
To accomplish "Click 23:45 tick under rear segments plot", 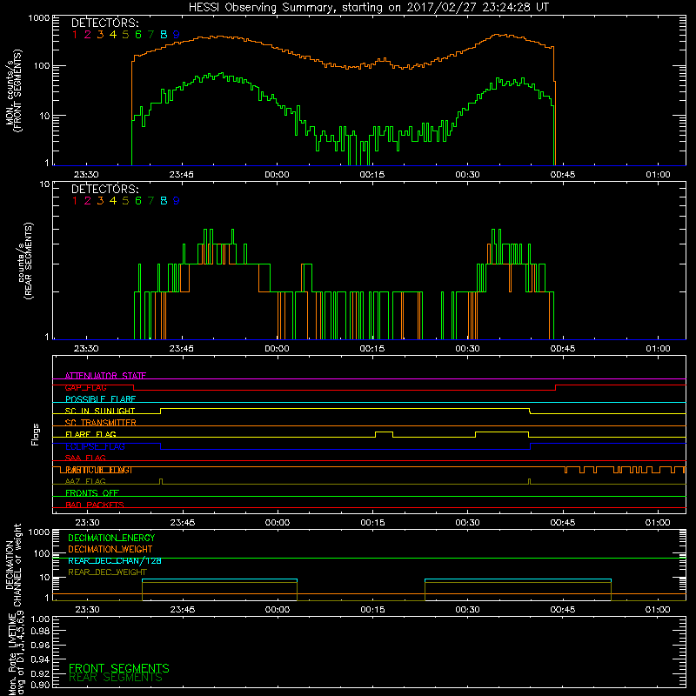I will tap(182, 349).
